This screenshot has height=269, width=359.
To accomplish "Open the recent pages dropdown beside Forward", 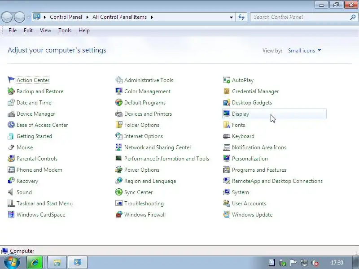I will coord(28,17).
